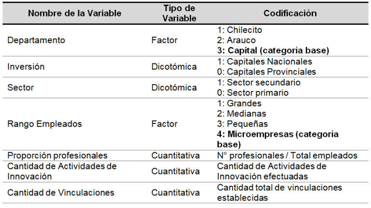The width and height of the screenshot is (371, 208).
Task: Select the 'Rango Empleados' variable cell
Action: pyautogui.click(x=44, y=124)
